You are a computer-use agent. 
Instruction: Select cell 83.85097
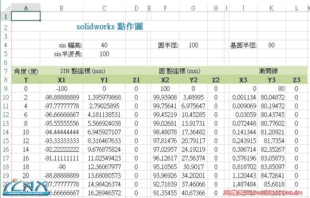click(x=271, y=167)
